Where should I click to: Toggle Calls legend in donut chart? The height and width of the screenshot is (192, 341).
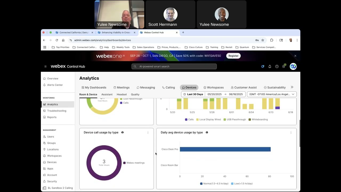124,103
